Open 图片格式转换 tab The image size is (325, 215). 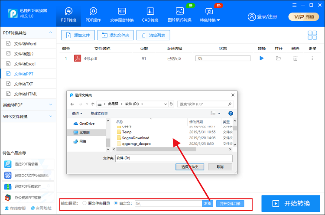point(179,15)
